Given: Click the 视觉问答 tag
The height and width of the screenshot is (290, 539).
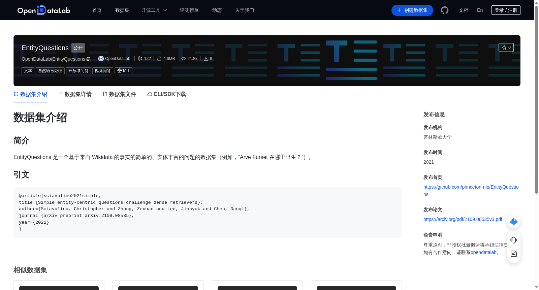Looking at the screenshot, I should click(103, 71).
